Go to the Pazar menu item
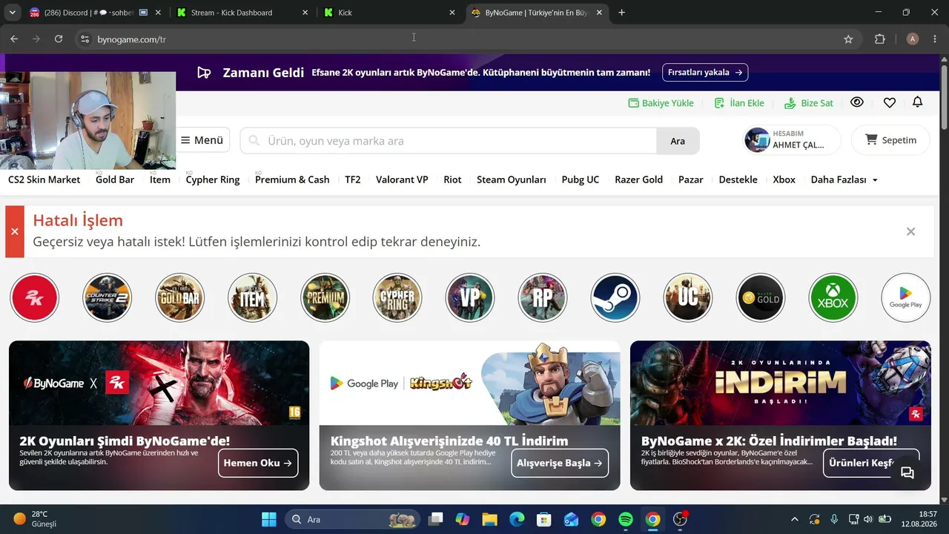Screen dimensions: 949x534 691,179
